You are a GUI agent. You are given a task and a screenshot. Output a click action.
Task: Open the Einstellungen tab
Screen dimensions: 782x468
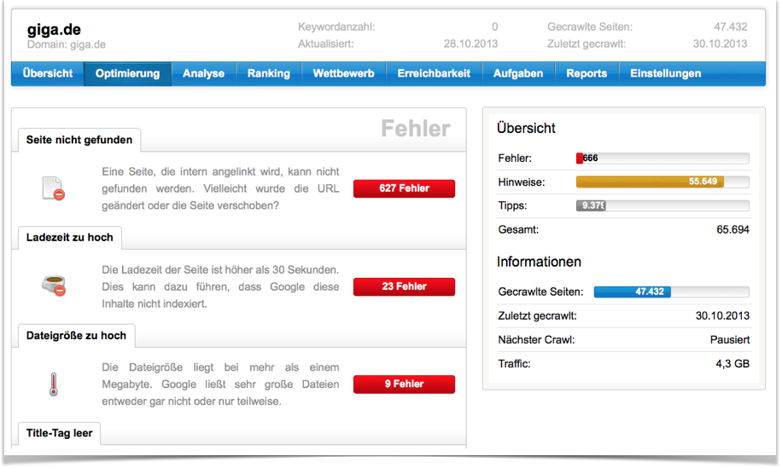(x=665, y=73)
